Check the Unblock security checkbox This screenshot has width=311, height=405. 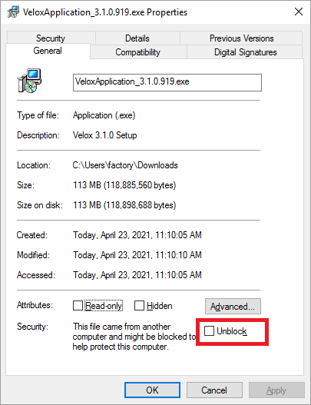(209, 331)
